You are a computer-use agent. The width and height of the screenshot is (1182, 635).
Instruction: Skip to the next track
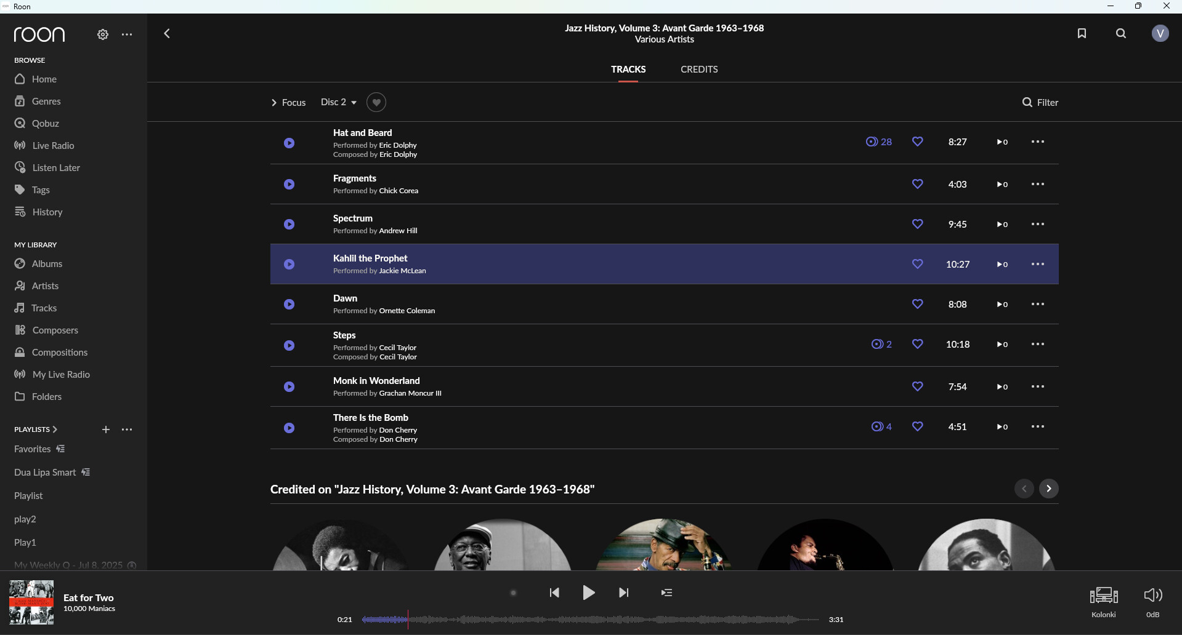pyautogui.click(x=623, y=593)
